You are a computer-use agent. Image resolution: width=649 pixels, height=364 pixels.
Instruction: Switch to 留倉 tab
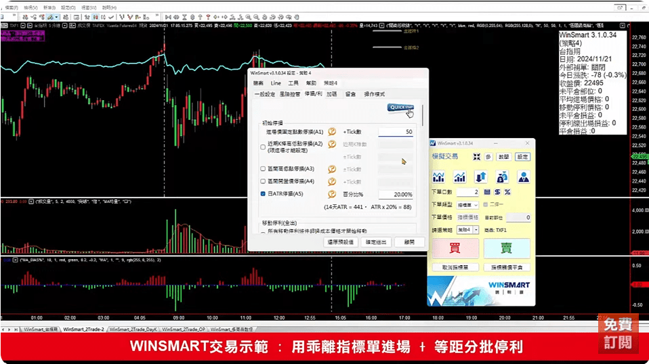pos(350,94)
